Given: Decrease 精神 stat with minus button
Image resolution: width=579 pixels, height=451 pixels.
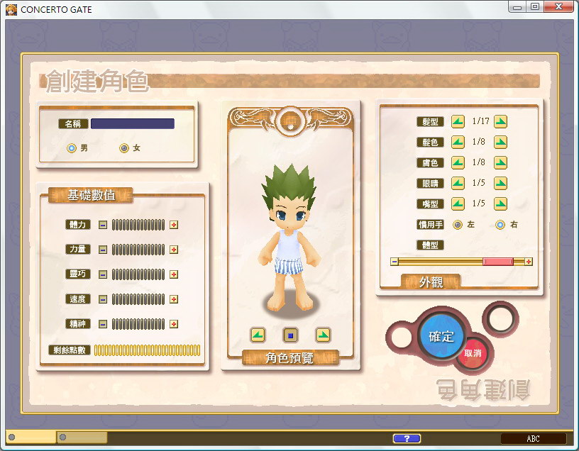Looking at the screenshot, I should point(103,324).
